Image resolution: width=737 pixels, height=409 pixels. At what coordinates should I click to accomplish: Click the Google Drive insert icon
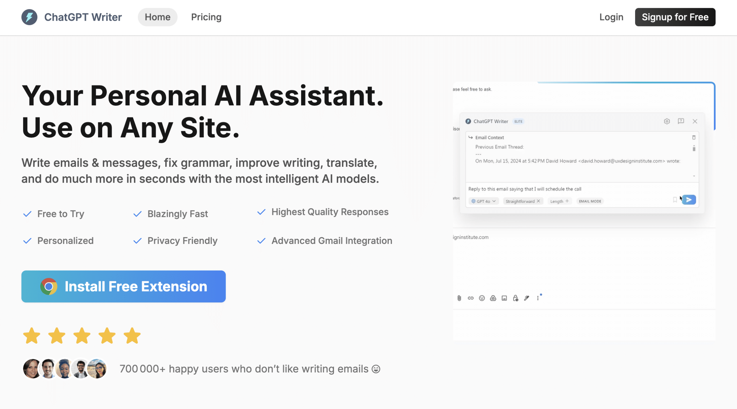(493, 298)
